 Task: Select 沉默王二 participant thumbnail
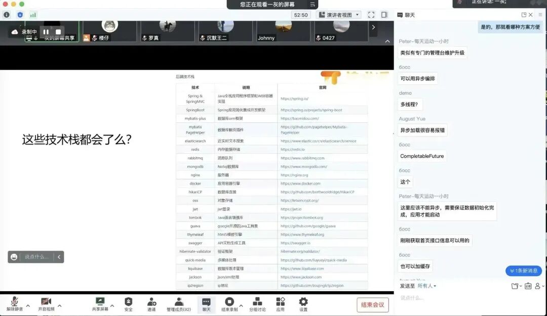point(225,31)
